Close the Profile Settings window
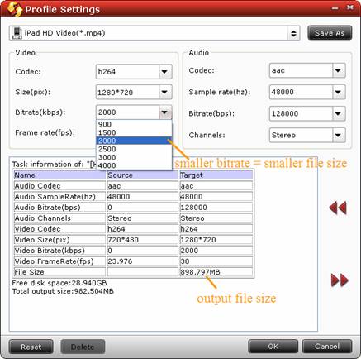This screenshot has width=361, height=359. coord(350,7)
